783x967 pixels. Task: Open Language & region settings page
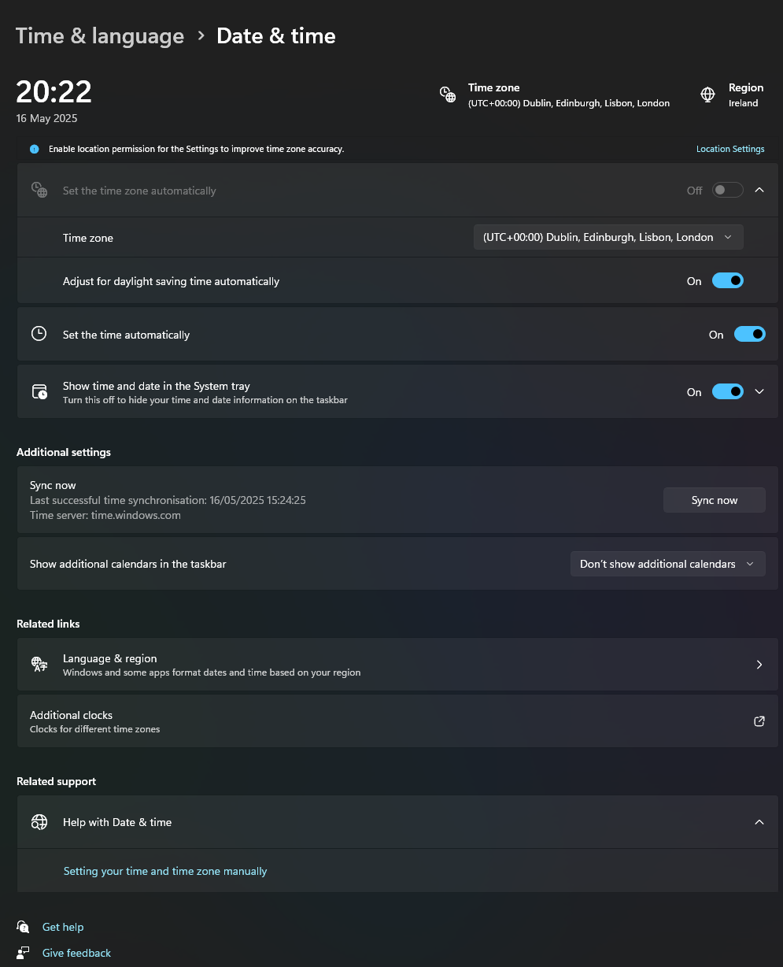point(397,665)
